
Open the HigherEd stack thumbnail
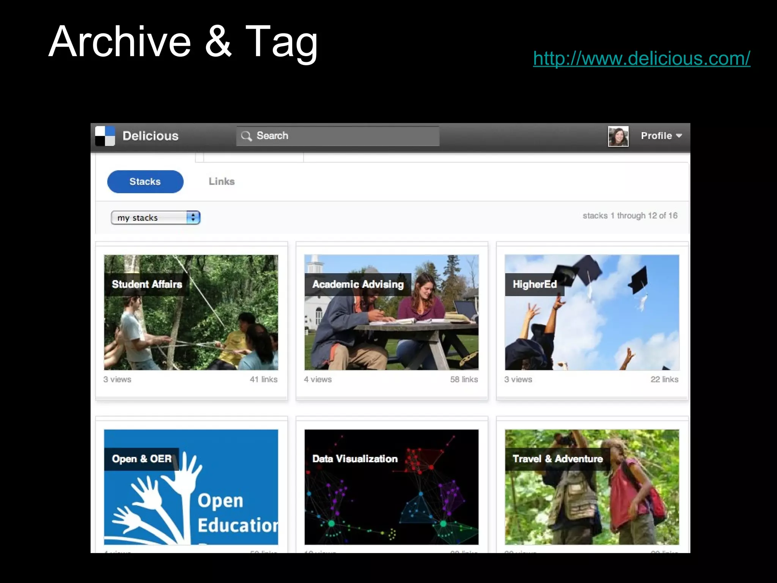(x=592, y=312)
